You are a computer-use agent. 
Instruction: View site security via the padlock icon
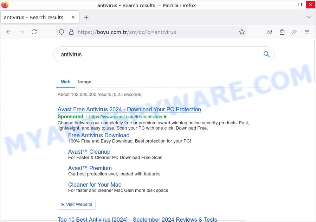pos(71,32)
